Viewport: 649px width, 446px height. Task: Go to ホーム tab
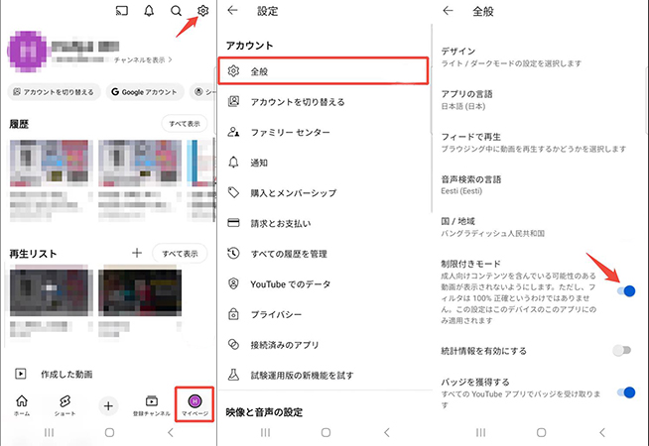22,405
